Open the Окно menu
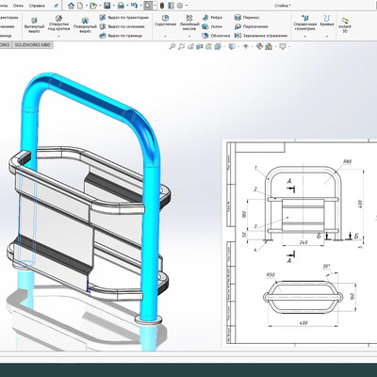 (x=18, y=6)
